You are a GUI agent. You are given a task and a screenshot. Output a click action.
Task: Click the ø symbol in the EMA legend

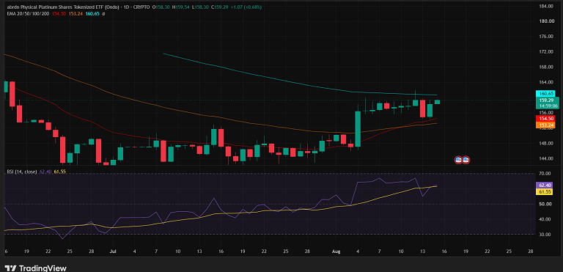point(104,14)
